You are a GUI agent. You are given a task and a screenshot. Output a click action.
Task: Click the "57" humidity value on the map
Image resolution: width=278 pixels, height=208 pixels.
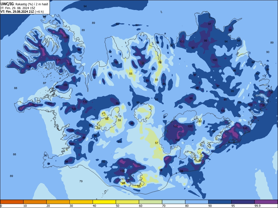coord(156,143)
